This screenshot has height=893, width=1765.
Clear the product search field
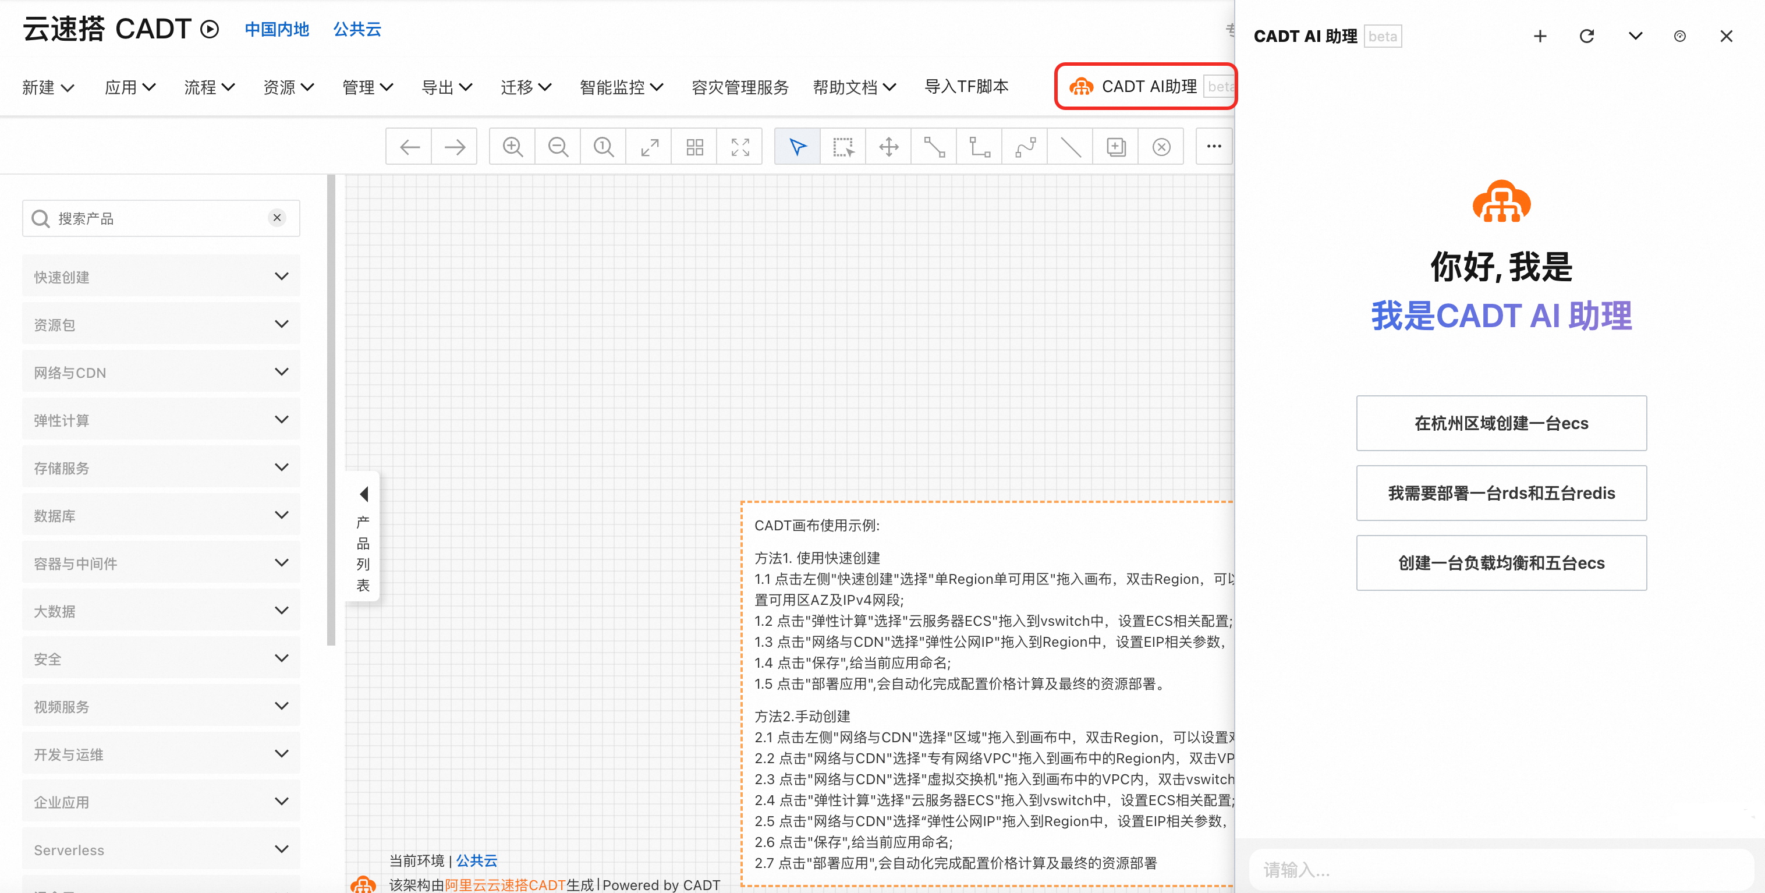(277, 218)
